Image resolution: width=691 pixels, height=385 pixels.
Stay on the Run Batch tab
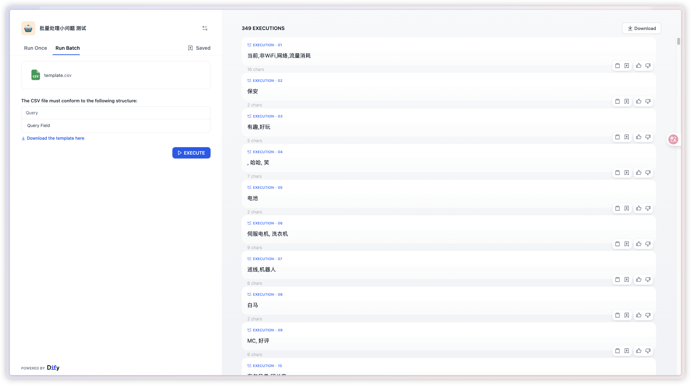click(67, 48)
